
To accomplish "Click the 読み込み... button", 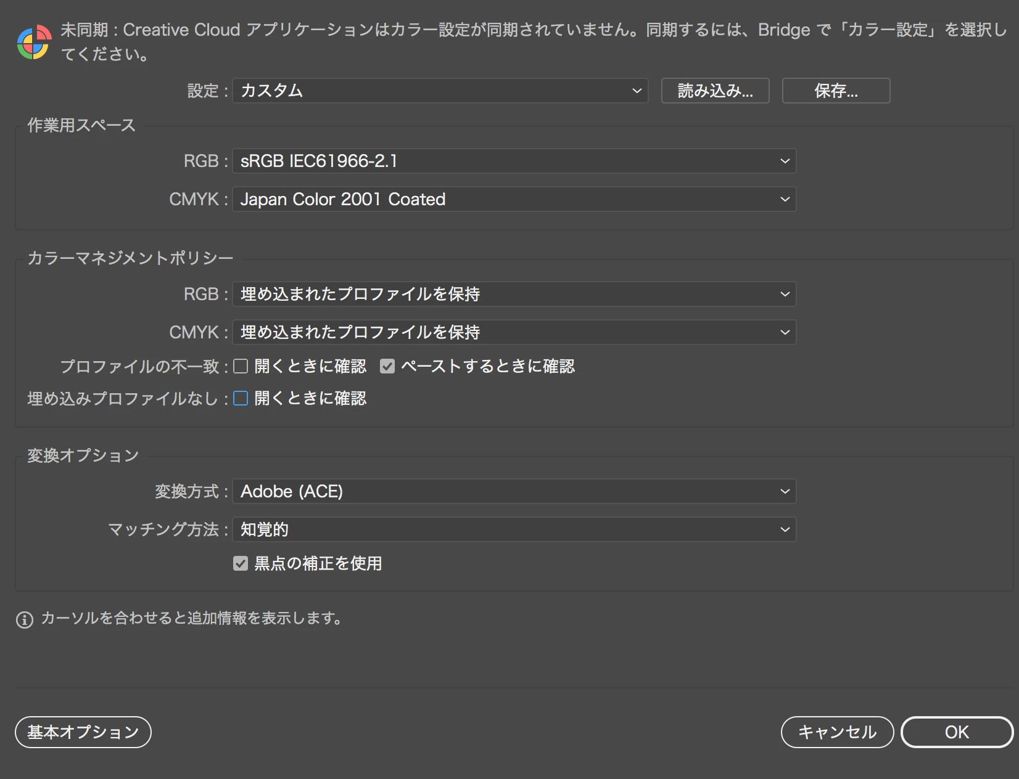I will click(715, 91).
